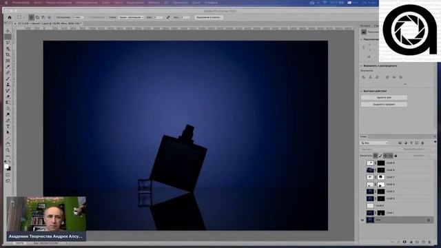Toggle lock image pixels brush icon

[x=380, y=156]
